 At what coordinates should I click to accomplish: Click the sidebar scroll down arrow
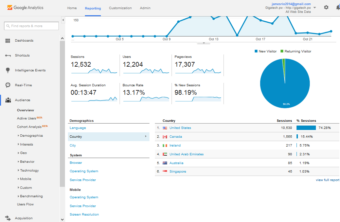pyautogui.click(x=62, y=220)
